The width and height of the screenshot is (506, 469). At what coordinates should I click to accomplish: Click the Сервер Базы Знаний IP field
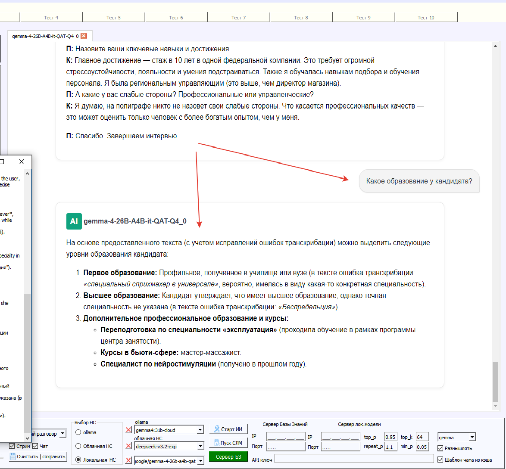[x=286, y=437]
